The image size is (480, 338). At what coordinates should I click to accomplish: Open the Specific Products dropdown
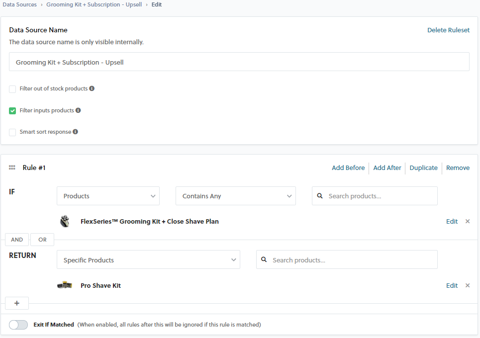[148, 259]
